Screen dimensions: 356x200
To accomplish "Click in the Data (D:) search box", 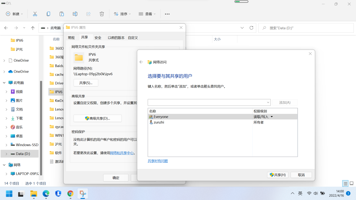I will coord(306,28).
